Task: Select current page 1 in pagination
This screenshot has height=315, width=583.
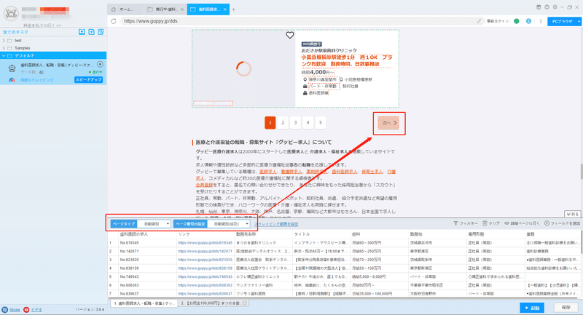Action: [x=270, y=123]
